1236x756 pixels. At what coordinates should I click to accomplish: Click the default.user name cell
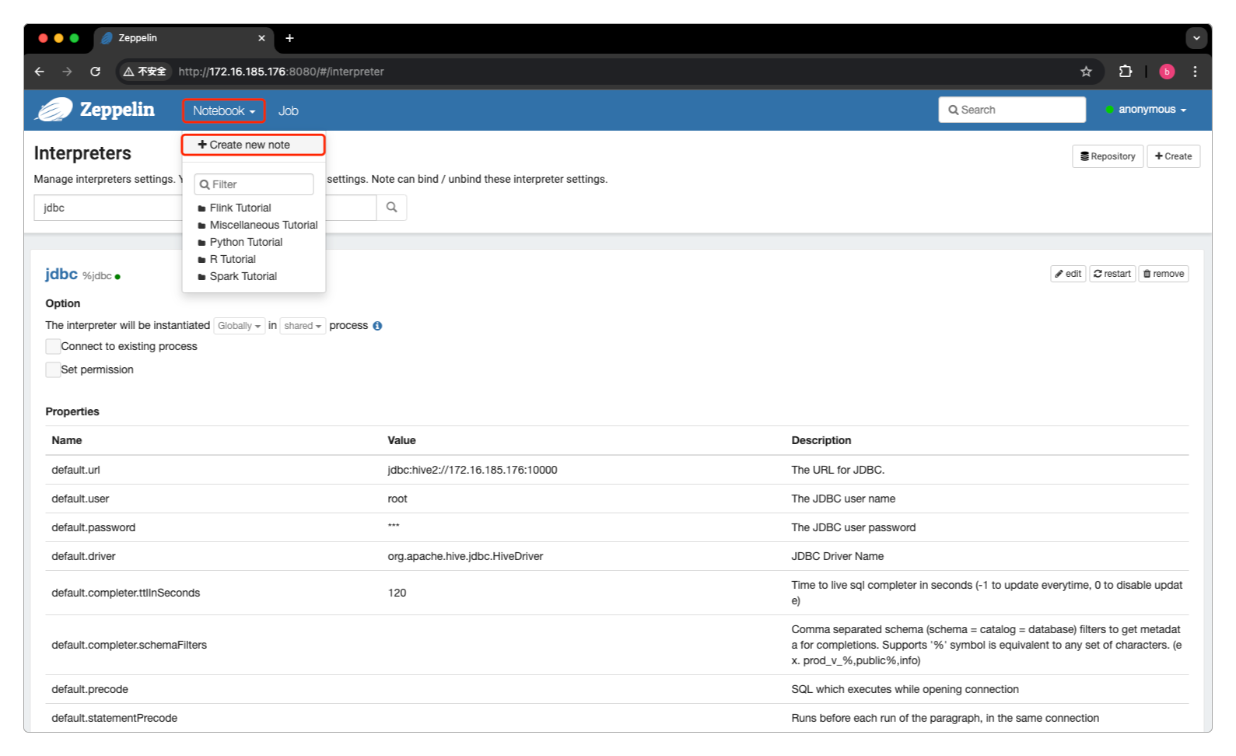point(80,499)
